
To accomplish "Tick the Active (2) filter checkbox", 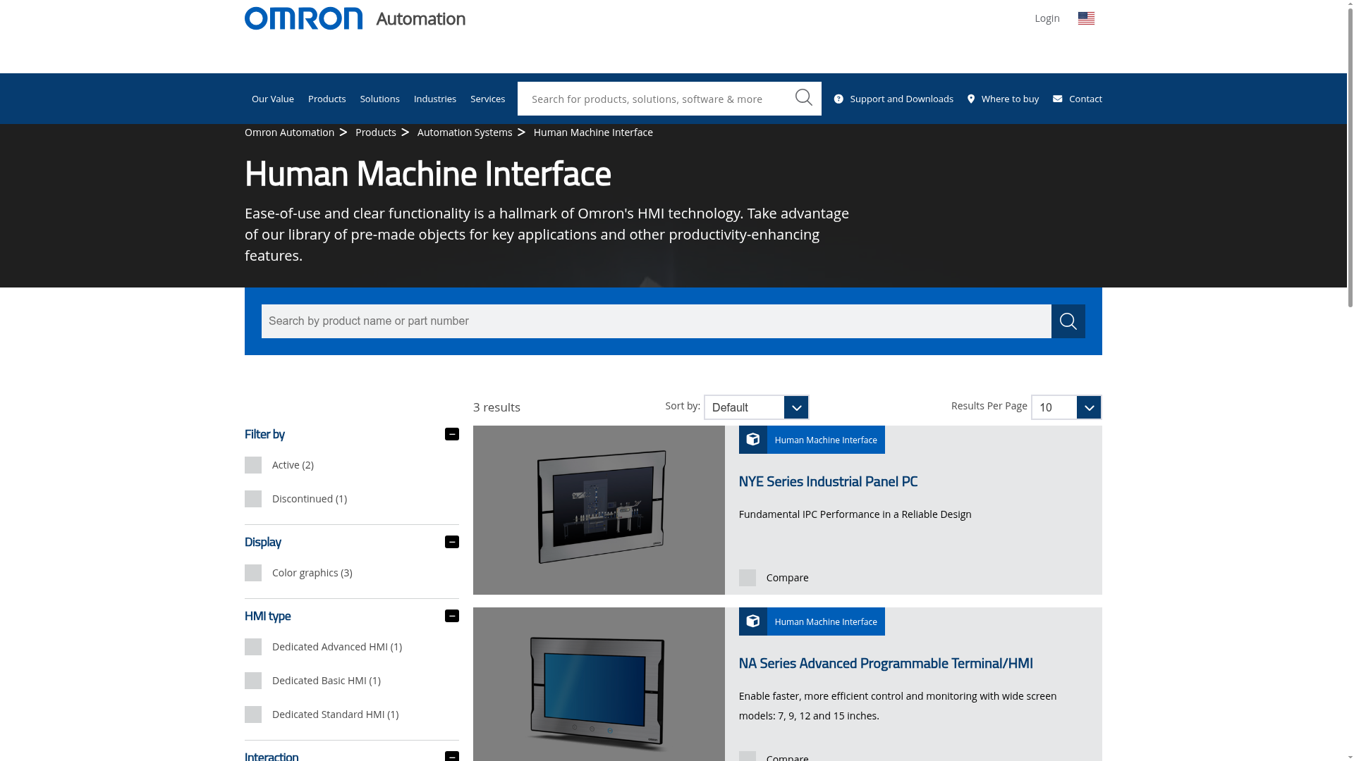I will tap(253, 465).
